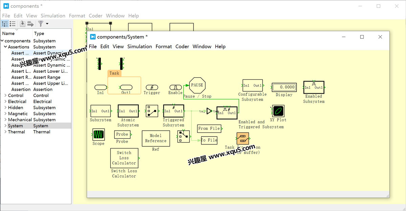Open File menu in the components window

tap(6, 16)
